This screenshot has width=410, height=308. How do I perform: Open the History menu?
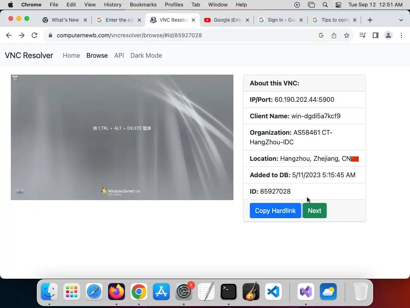[x=113, y=5]
